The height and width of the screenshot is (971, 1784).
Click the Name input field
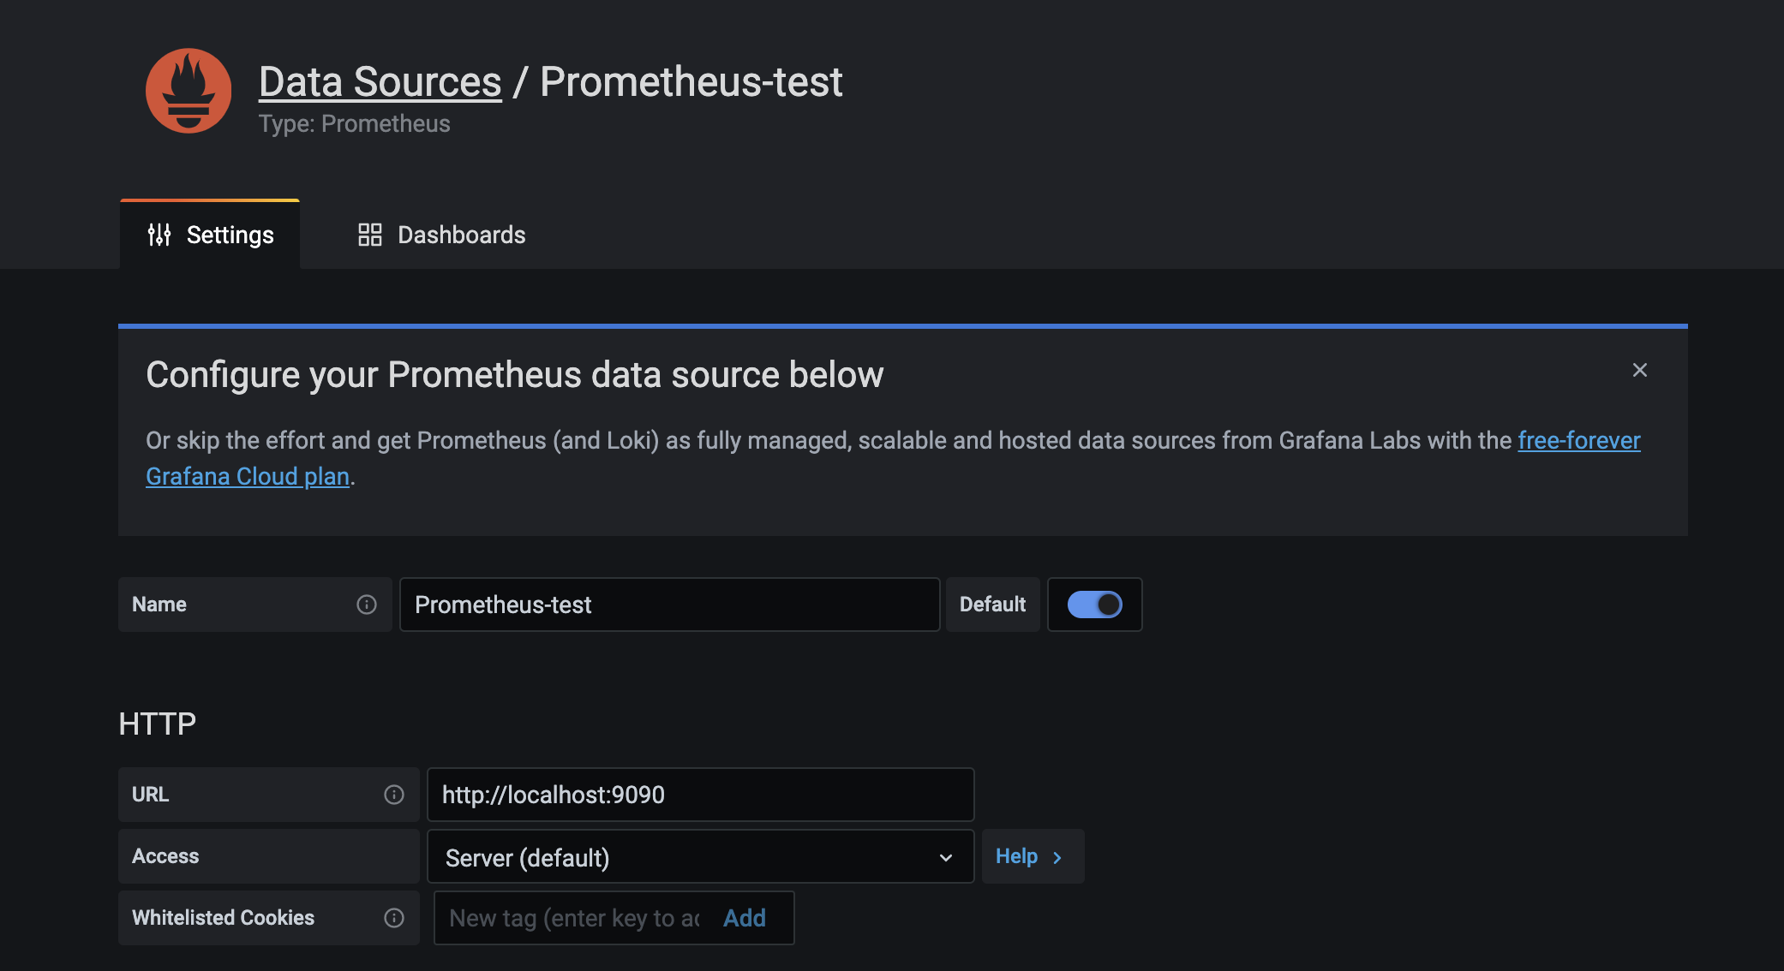coord(669,605)
